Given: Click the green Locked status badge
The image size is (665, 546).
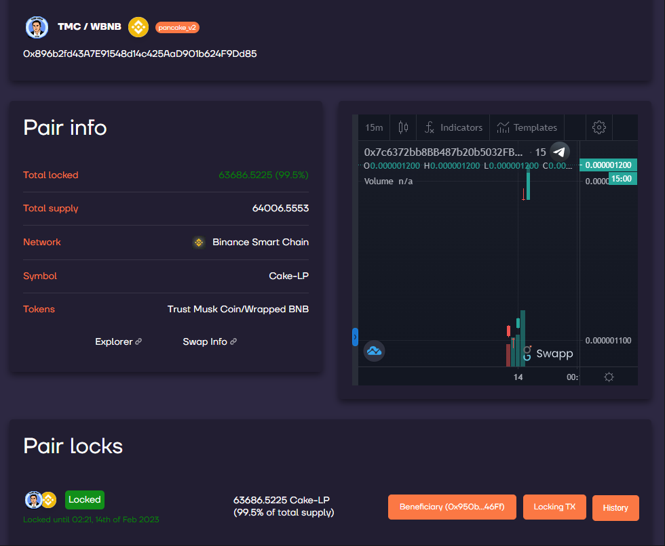Looking at the screenshot, I should tap(85, 499).
